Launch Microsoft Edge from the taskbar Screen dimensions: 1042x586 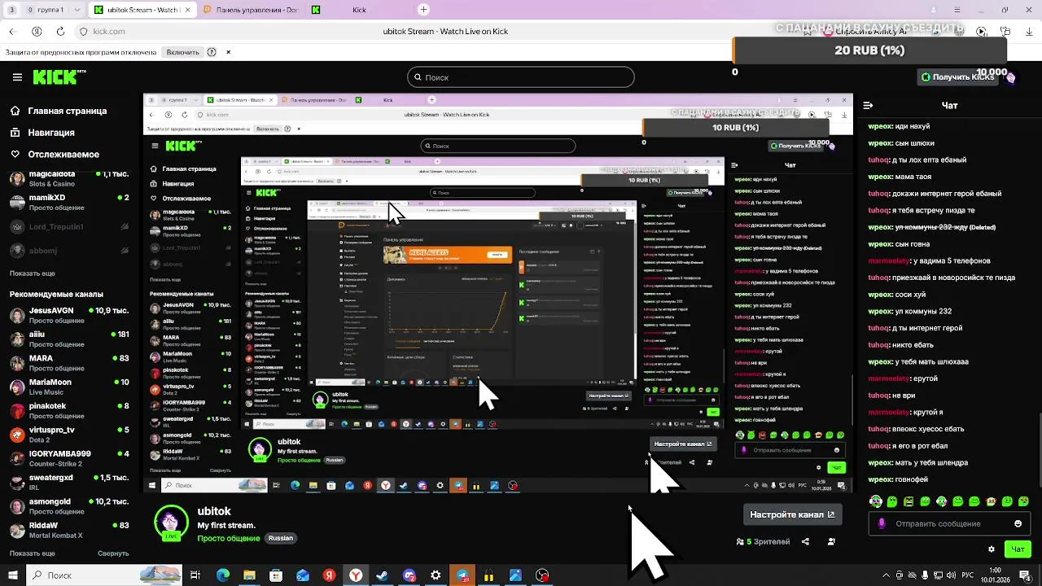coord(222,575)
